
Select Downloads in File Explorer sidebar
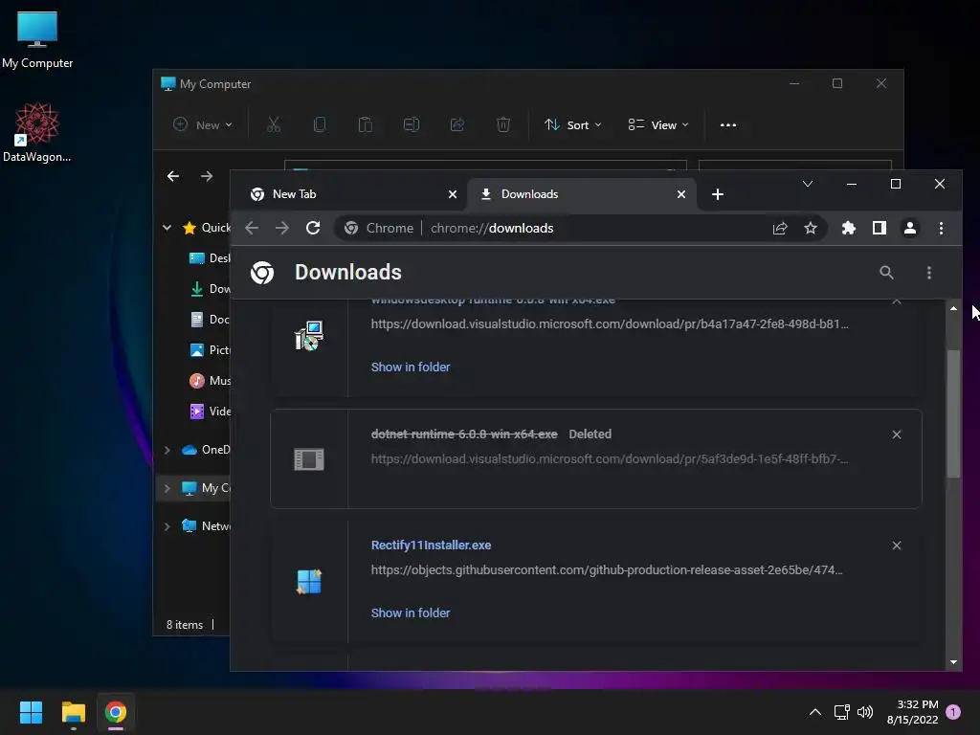point(209,289)
